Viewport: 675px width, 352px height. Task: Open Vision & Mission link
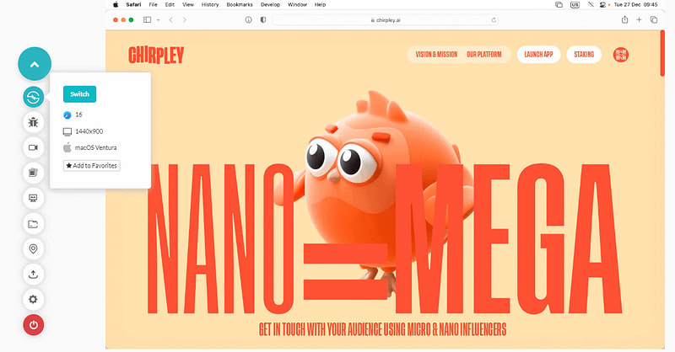click(436, 55)
